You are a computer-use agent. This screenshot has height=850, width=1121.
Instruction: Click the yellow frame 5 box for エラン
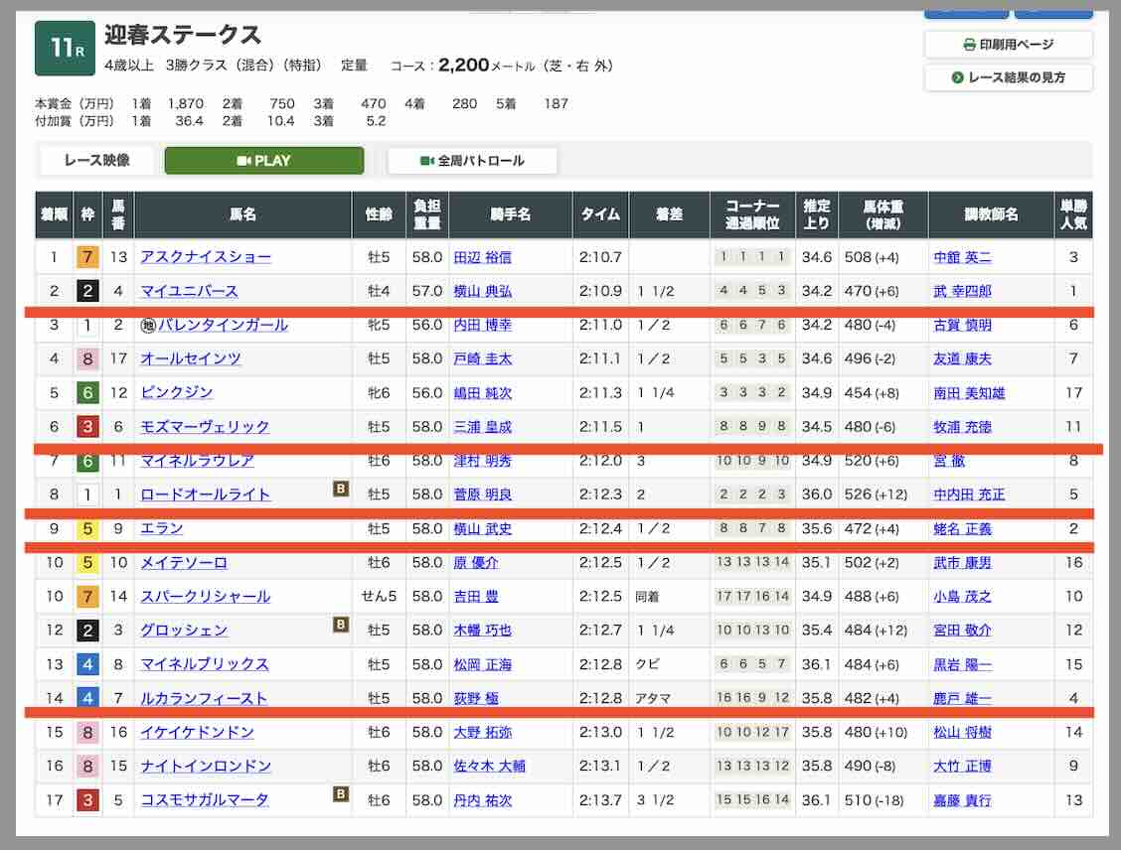tap(87, 528)
